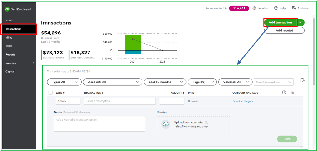Open Miles in the sidebar
317x151 pixels.
[9, 38]
